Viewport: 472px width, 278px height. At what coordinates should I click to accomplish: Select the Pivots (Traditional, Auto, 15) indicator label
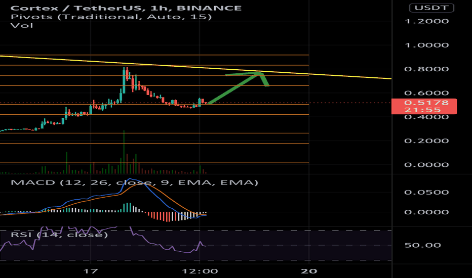coord(111,17)
